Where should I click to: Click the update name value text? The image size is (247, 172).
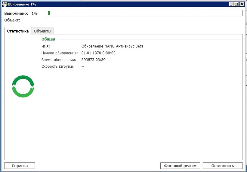112,46
